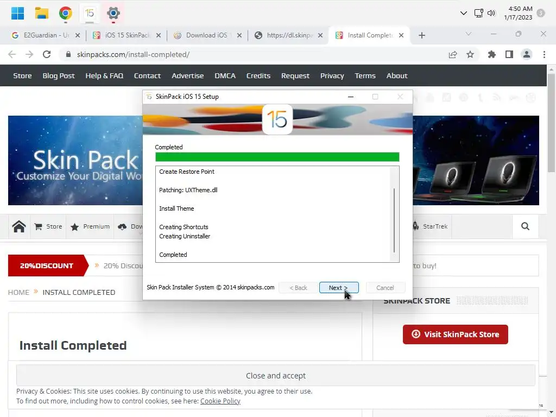Select Create Restore Point log line
Screen dimensions: 556x417
[187, 172]
